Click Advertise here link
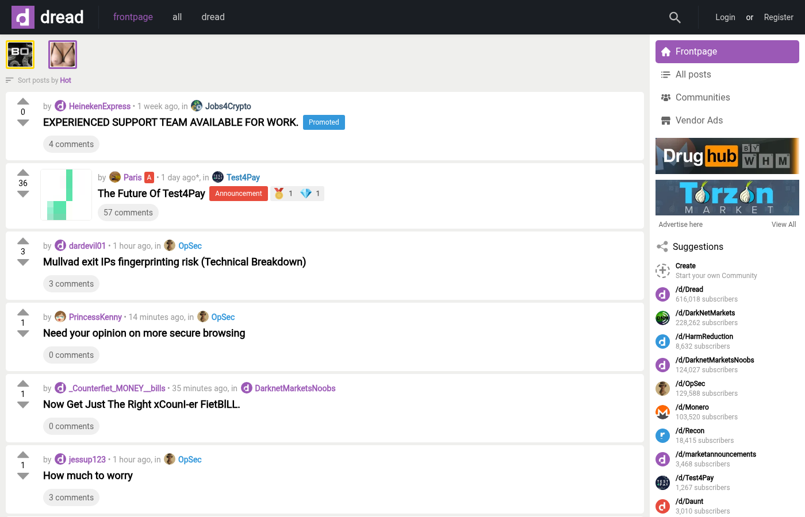This screenshot has width=805, height=517. (x=680, y=225)
